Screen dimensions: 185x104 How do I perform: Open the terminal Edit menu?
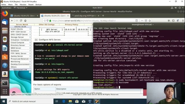point(100,28)
